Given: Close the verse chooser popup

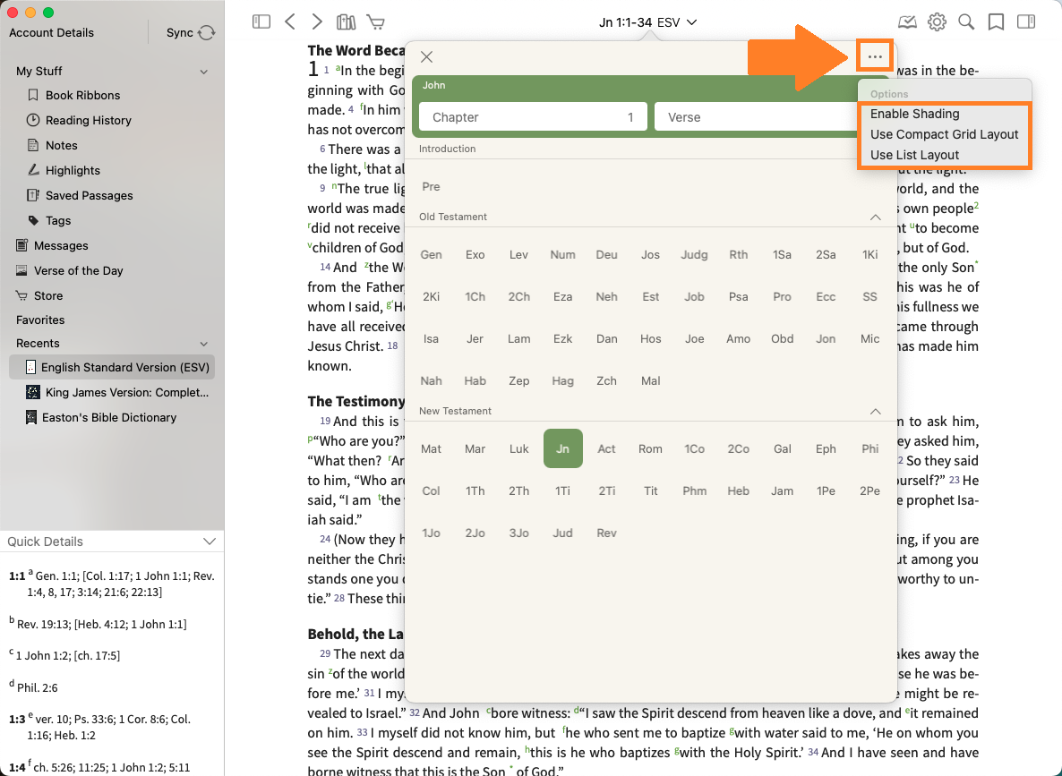Looking at the screenshot, I should pyautogui.click(x=427, y=57).
